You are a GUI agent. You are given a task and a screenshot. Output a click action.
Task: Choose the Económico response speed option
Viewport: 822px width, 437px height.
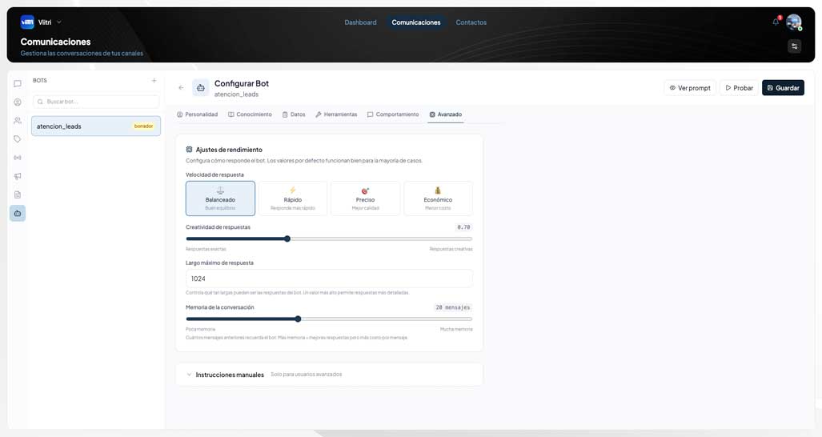click(x=438, y=198)
